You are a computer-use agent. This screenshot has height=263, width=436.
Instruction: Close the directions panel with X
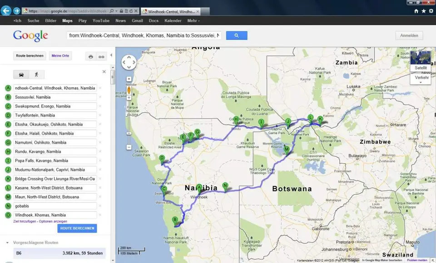(104, 72)
